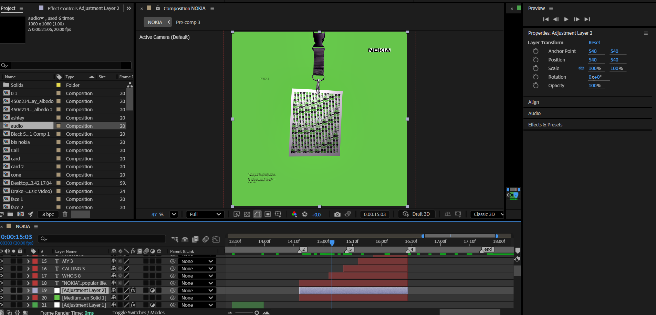Open parent dropdown for MY 3 layer
The width and height of the screenshot is (656, 315).
click(197, 261)
